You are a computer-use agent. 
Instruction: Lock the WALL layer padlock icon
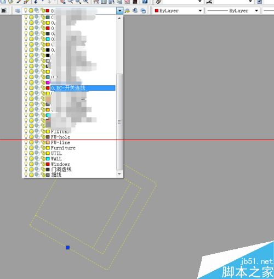pos(43,159)
